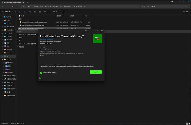Image resolution: width=191 pixels, height=125 pixels.
Task: Click the green Install button
Action: pyautogui.click(x=95, y=72)
